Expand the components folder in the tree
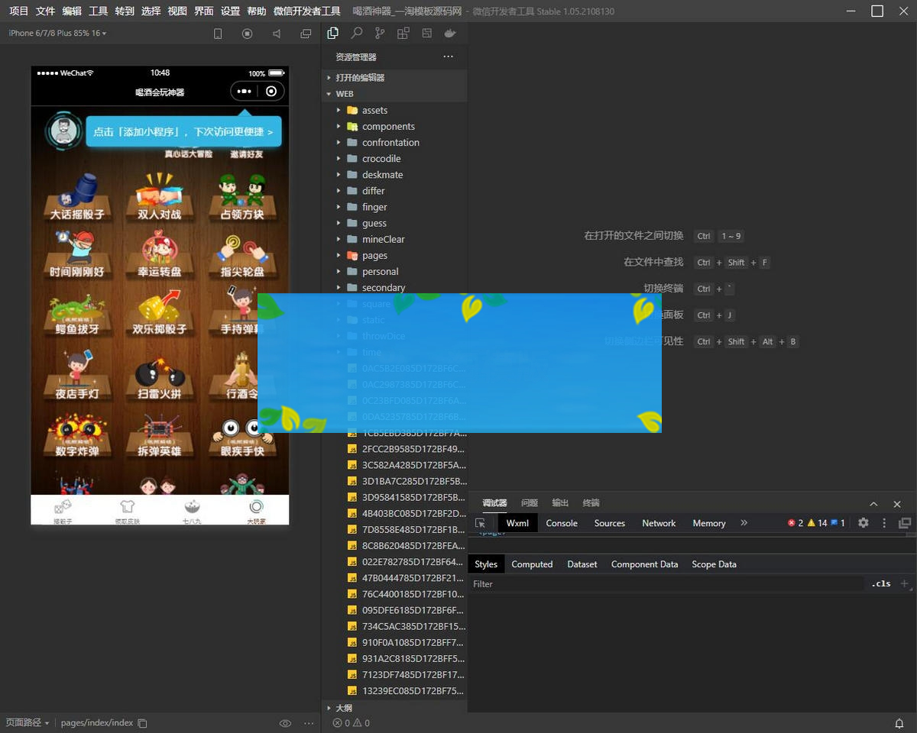The image size is (917, 733). point(388,127)
